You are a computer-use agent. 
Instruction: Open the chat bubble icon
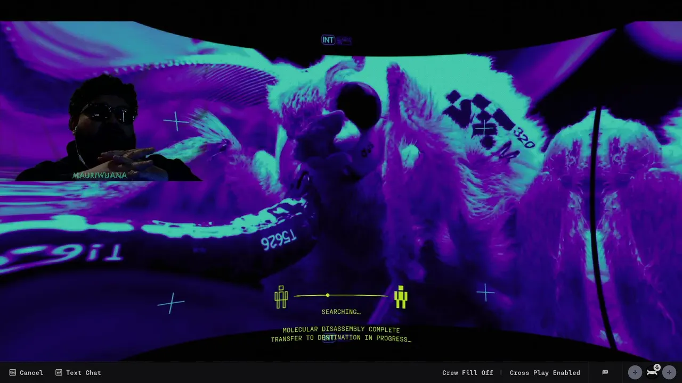[605, 372]
